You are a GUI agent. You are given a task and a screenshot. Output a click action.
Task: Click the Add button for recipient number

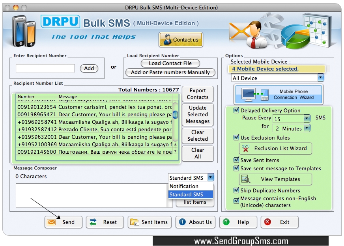pos(89,69)
